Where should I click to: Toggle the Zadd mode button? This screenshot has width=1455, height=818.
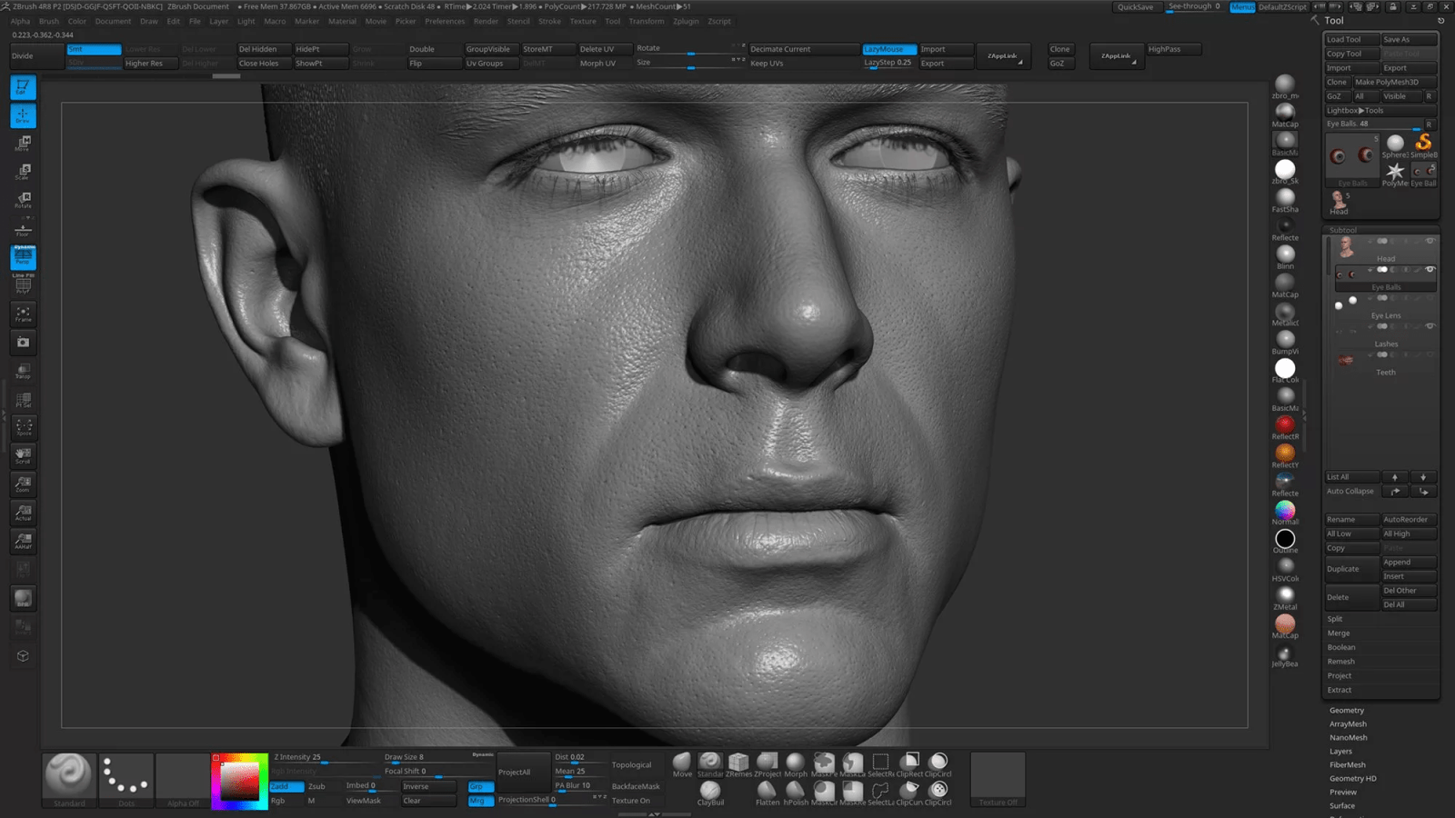[x=286, y=786]
